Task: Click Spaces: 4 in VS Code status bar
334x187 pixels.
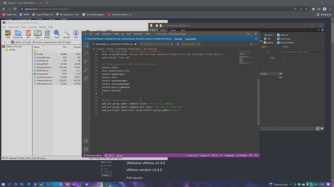Action: coord(205,155)
